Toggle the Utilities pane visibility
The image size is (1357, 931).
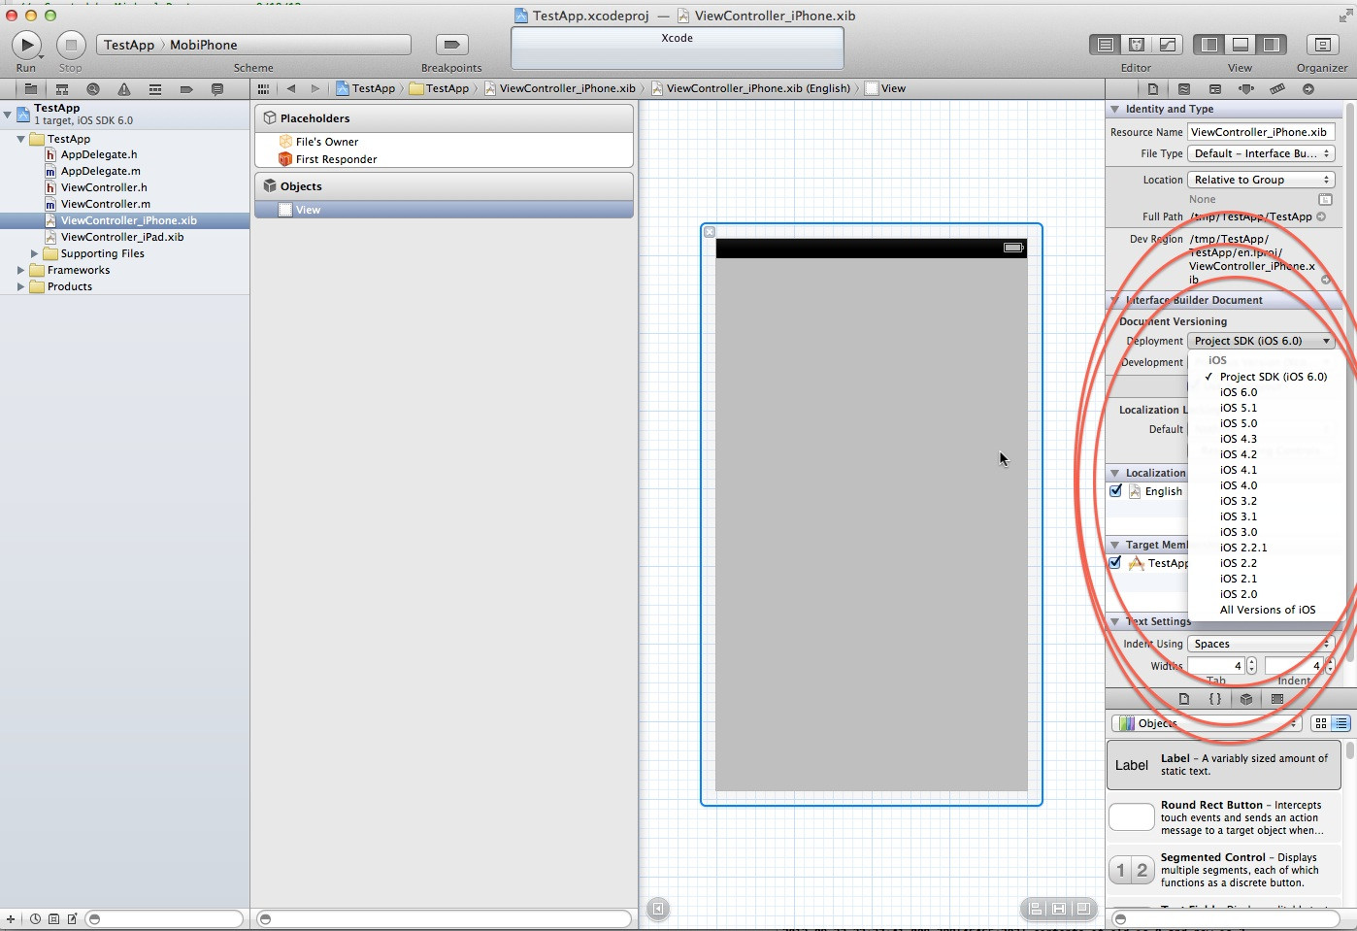click(1271, 45)
